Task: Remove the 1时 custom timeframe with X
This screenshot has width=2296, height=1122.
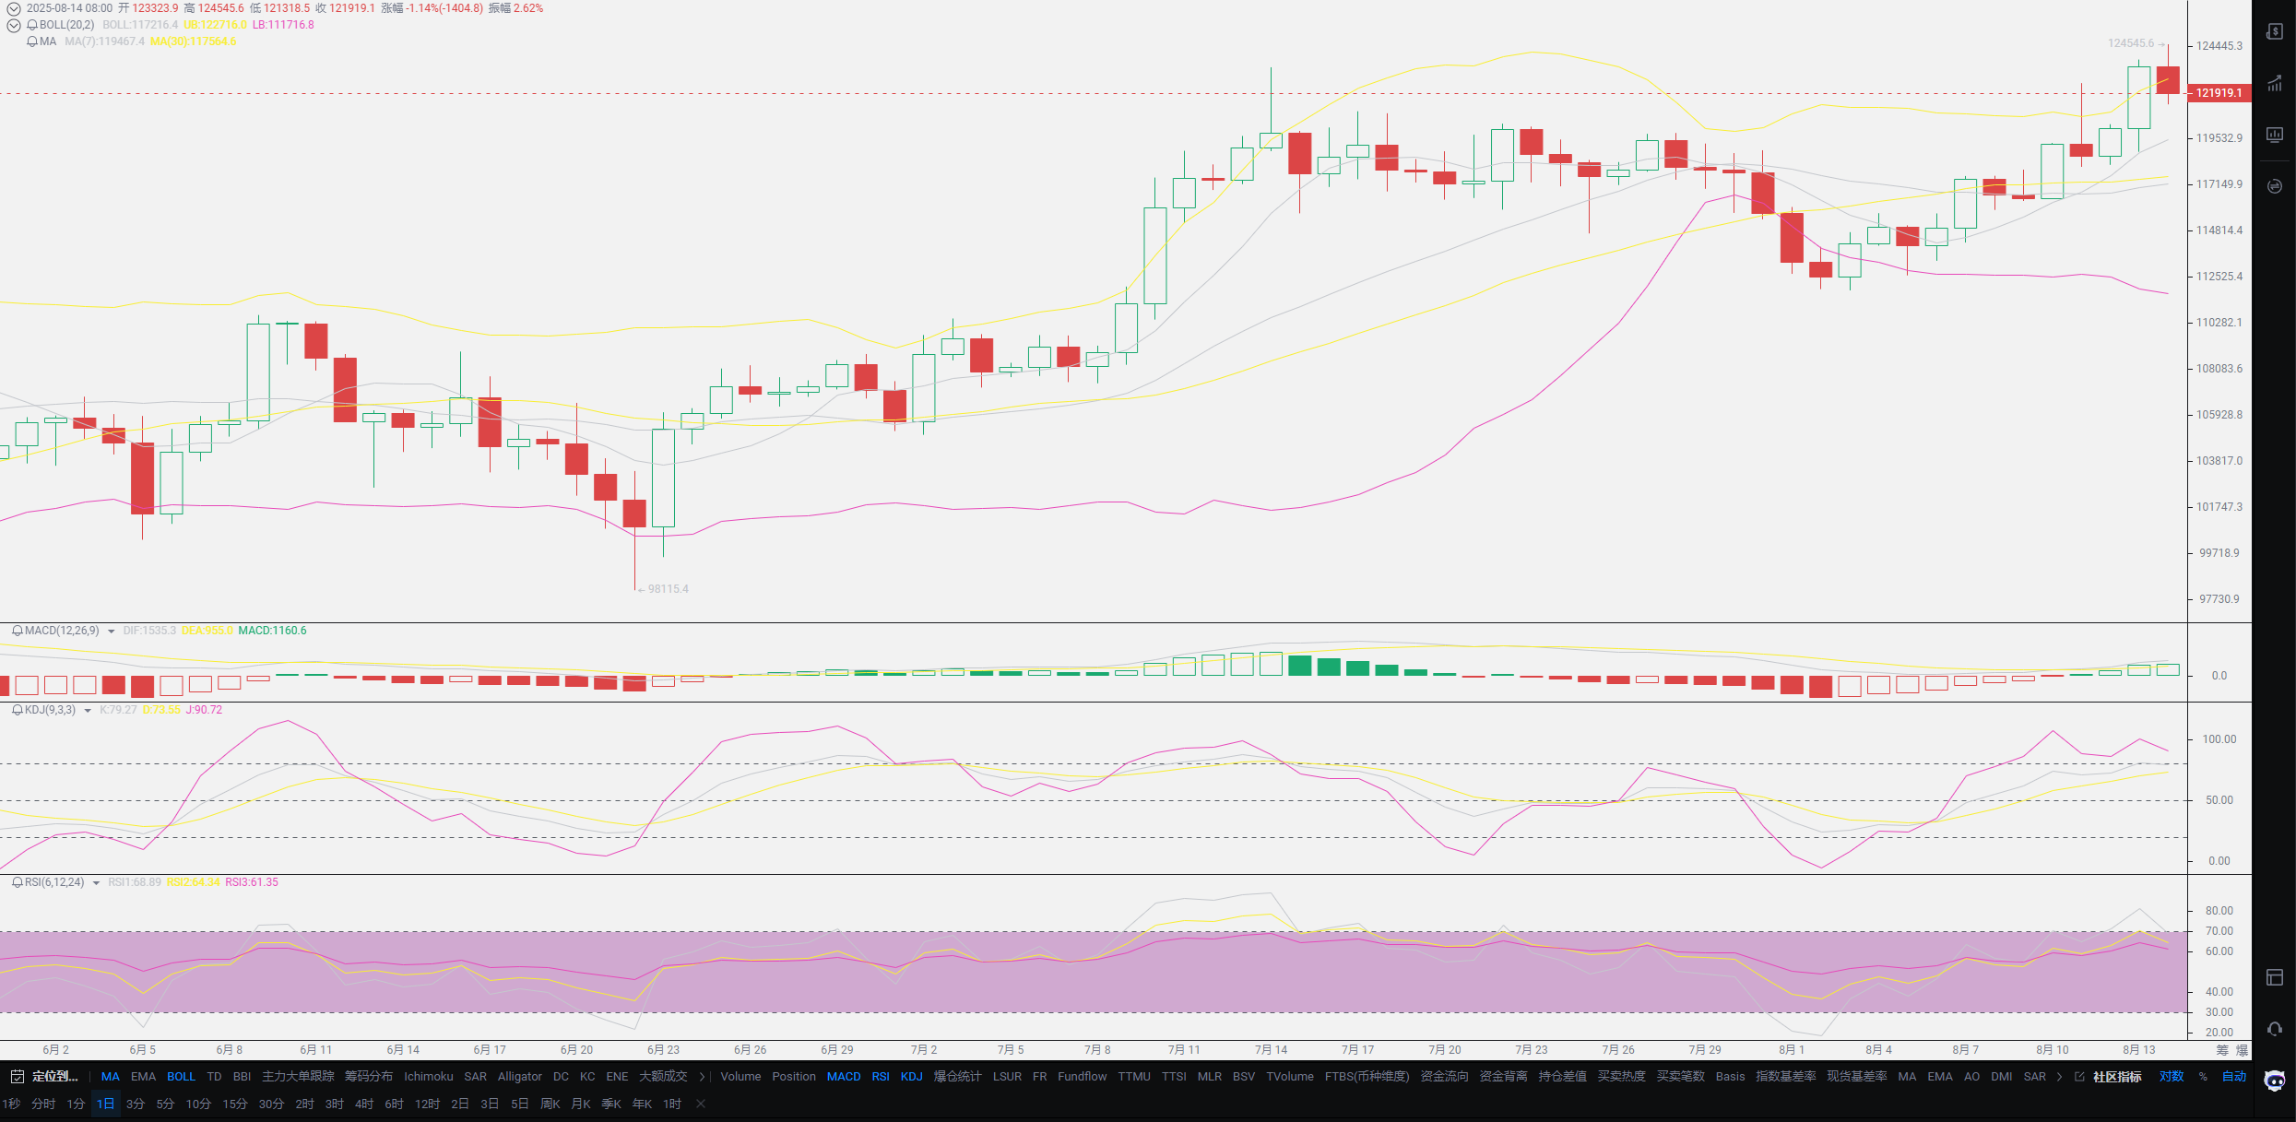Action: click(x=701, y=1104)
